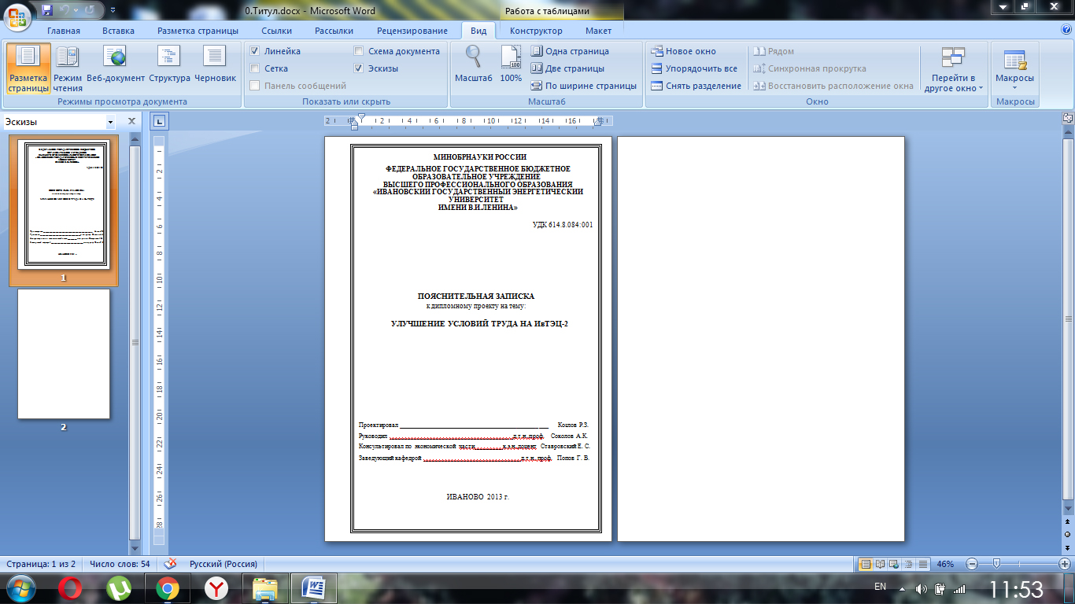Set zoom to 100%
Screen dimensions: 1075x604
tap(511, 64)
